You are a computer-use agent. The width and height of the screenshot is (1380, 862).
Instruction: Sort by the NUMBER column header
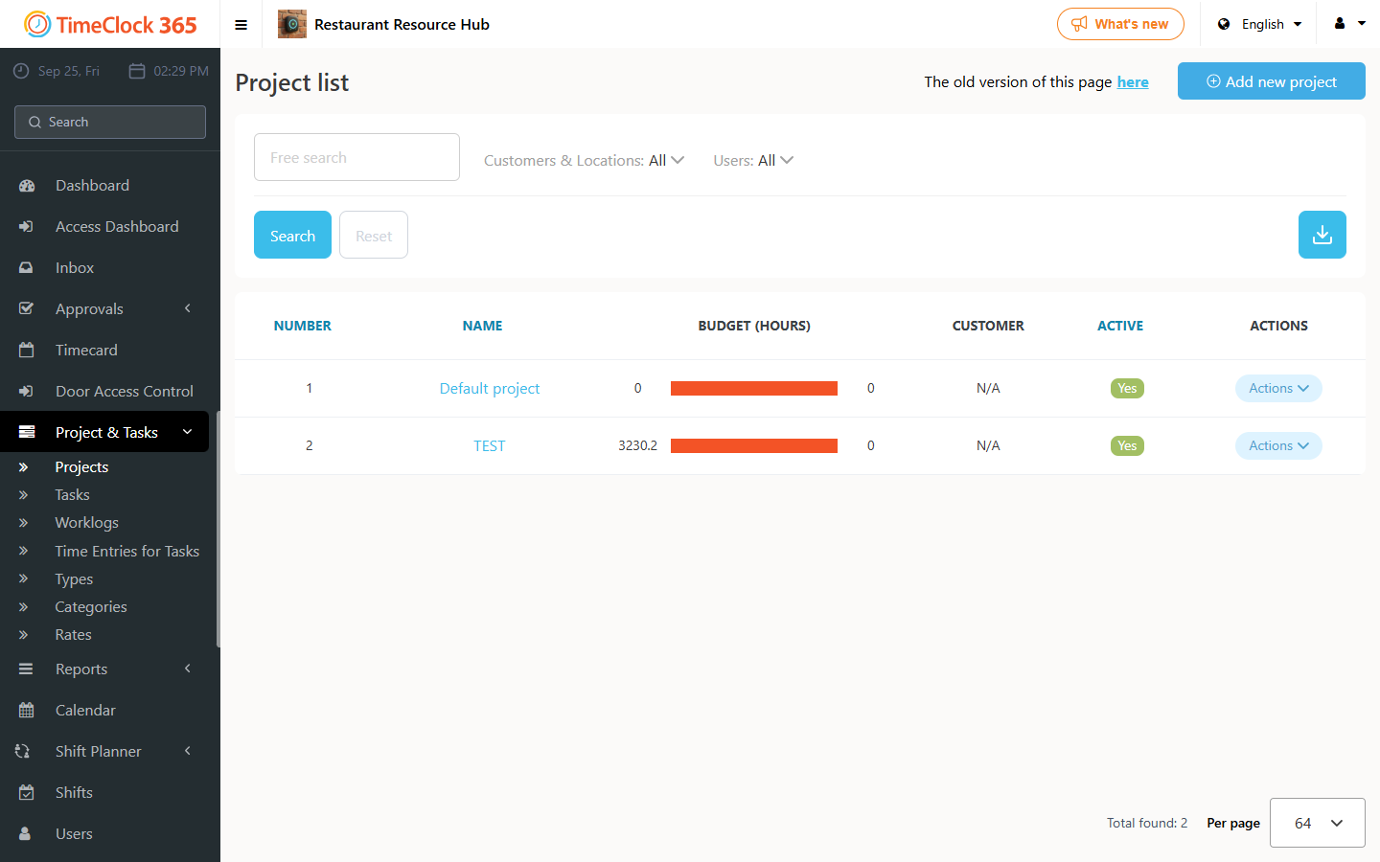[x=303, y=326]
